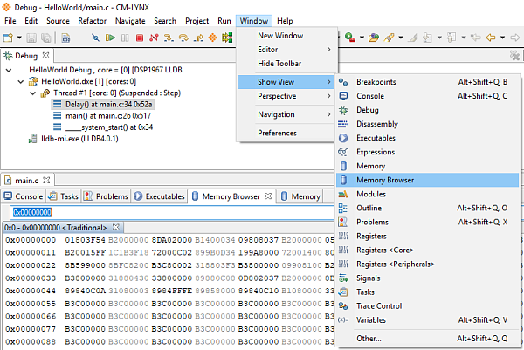This screenshot has width=524, height=350.
Task: Switch to the Problems tab
Action: coord(106,196)
